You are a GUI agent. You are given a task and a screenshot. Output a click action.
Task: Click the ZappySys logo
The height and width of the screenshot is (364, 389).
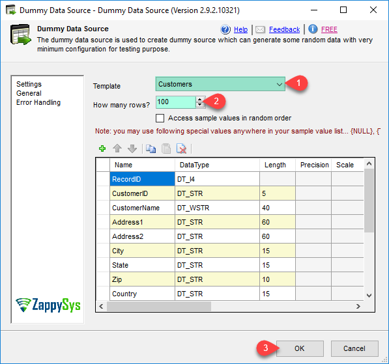point(48,305)
